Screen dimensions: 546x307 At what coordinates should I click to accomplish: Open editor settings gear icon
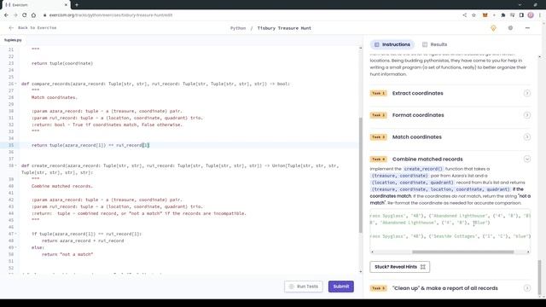tap(510, 28)
